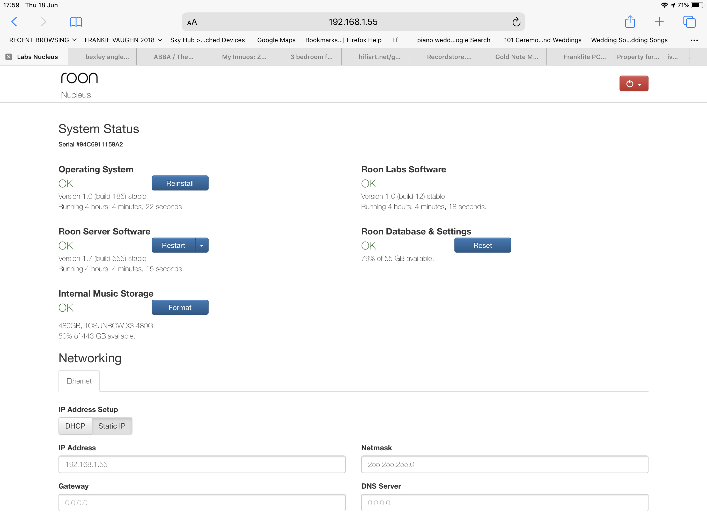Close the Labs Nucleus tab
This screenshot has width=707, height=530.
pyautogui.click(x=9, y=57)
